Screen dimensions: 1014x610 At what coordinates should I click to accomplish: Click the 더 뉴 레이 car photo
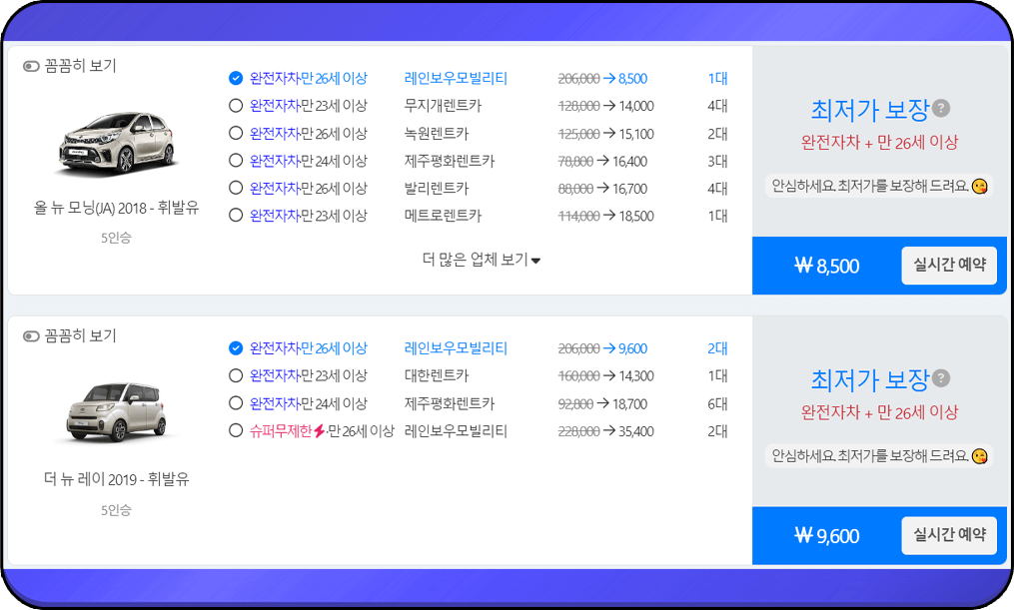(x=113, y=409)
